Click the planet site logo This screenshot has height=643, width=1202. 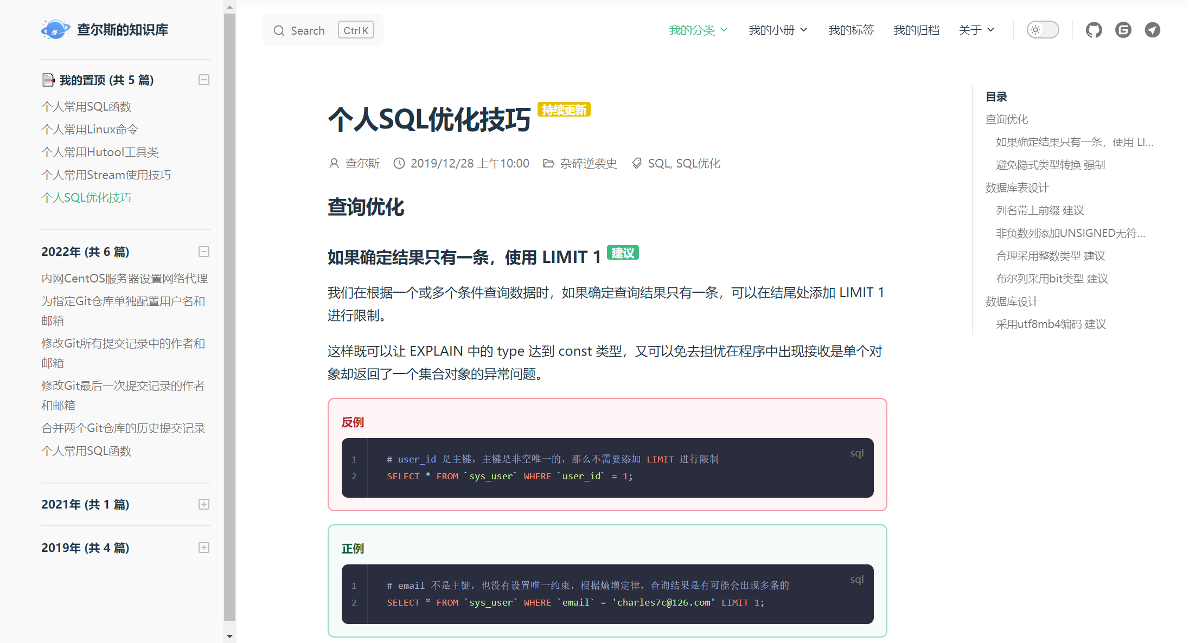(55, 29)
